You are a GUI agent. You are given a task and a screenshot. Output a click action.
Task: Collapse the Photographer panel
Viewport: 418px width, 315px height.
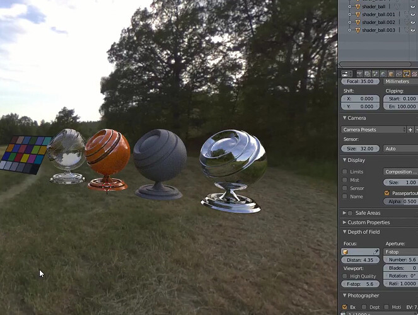(x=344, y=295)
